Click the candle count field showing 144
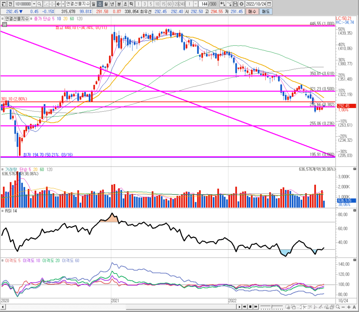359x312 pixels. click(203, 4)
